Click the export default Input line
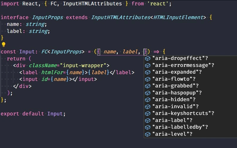The height and width of the screenshot is (148, 237). 33,114
